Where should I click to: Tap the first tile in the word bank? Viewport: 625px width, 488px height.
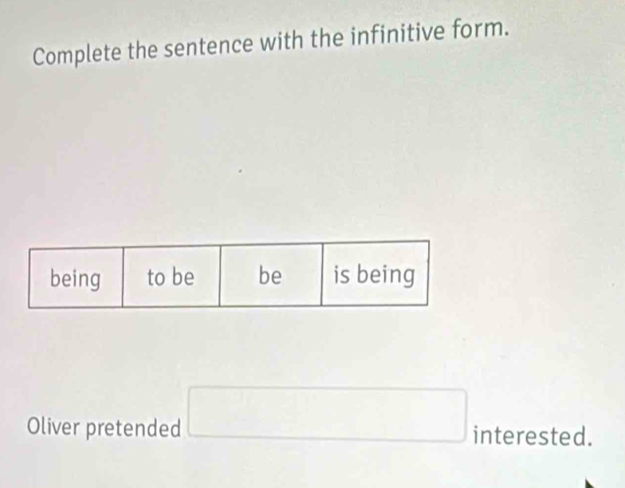point(75,278)
